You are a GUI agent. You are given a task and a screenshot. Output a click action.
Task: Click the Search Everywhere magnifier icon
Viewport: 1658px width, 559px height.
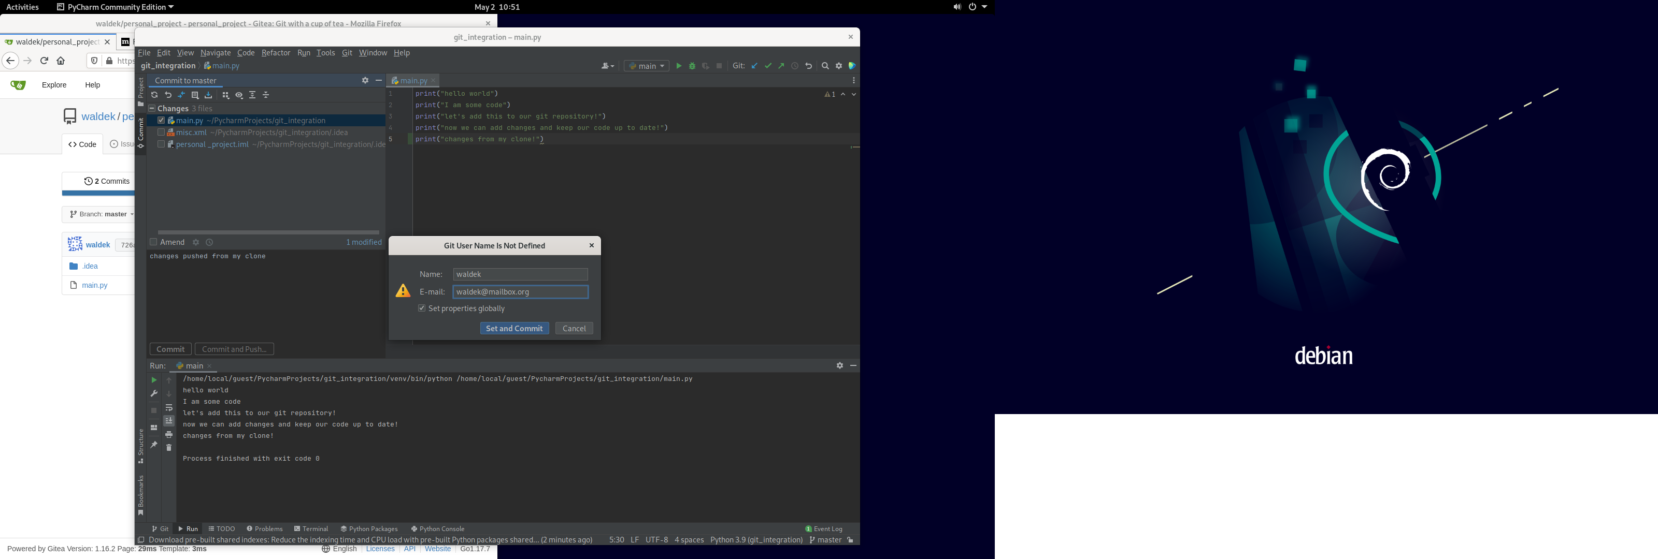pos(825,66)
